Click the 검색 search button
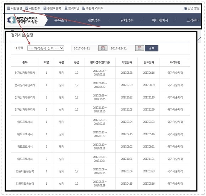Screen dimensions: 206x196 pos(151,48)
